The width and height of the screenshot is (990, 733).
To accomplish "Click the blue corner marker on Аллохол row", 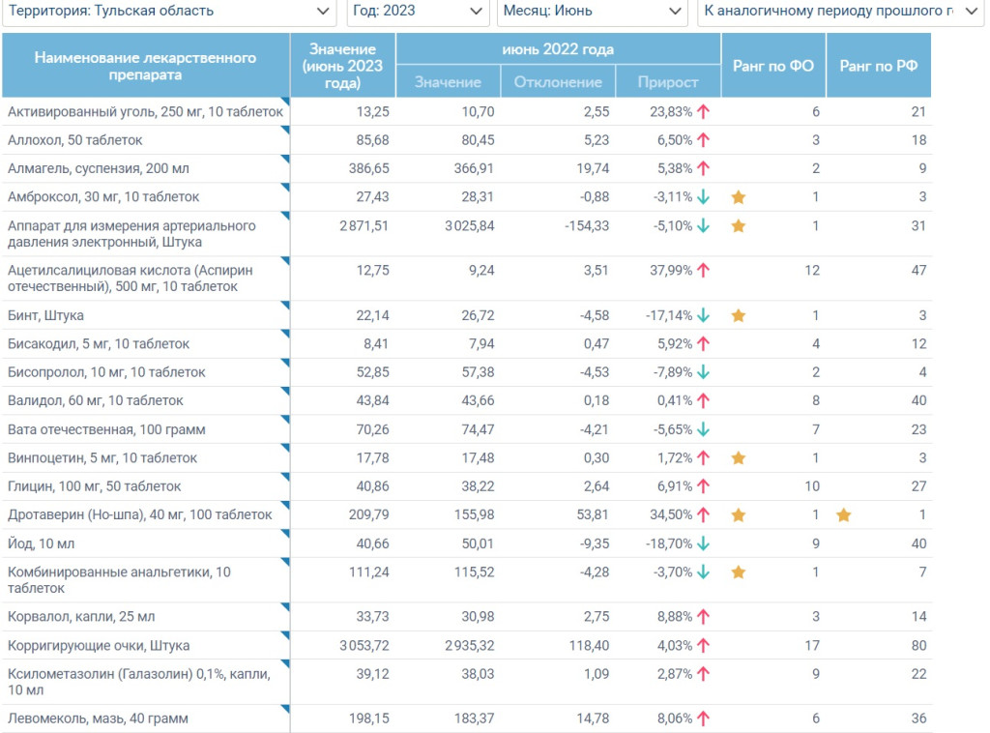I will point(284,131).
